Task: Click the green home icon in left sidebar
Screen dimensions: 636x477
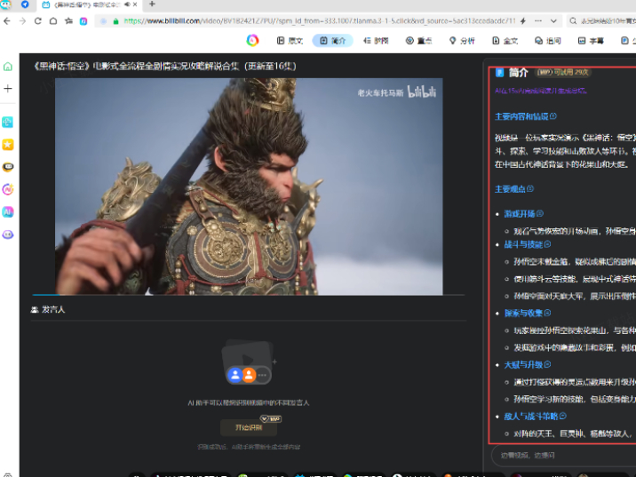Action: pyautogui.click(x=8, y=67)
